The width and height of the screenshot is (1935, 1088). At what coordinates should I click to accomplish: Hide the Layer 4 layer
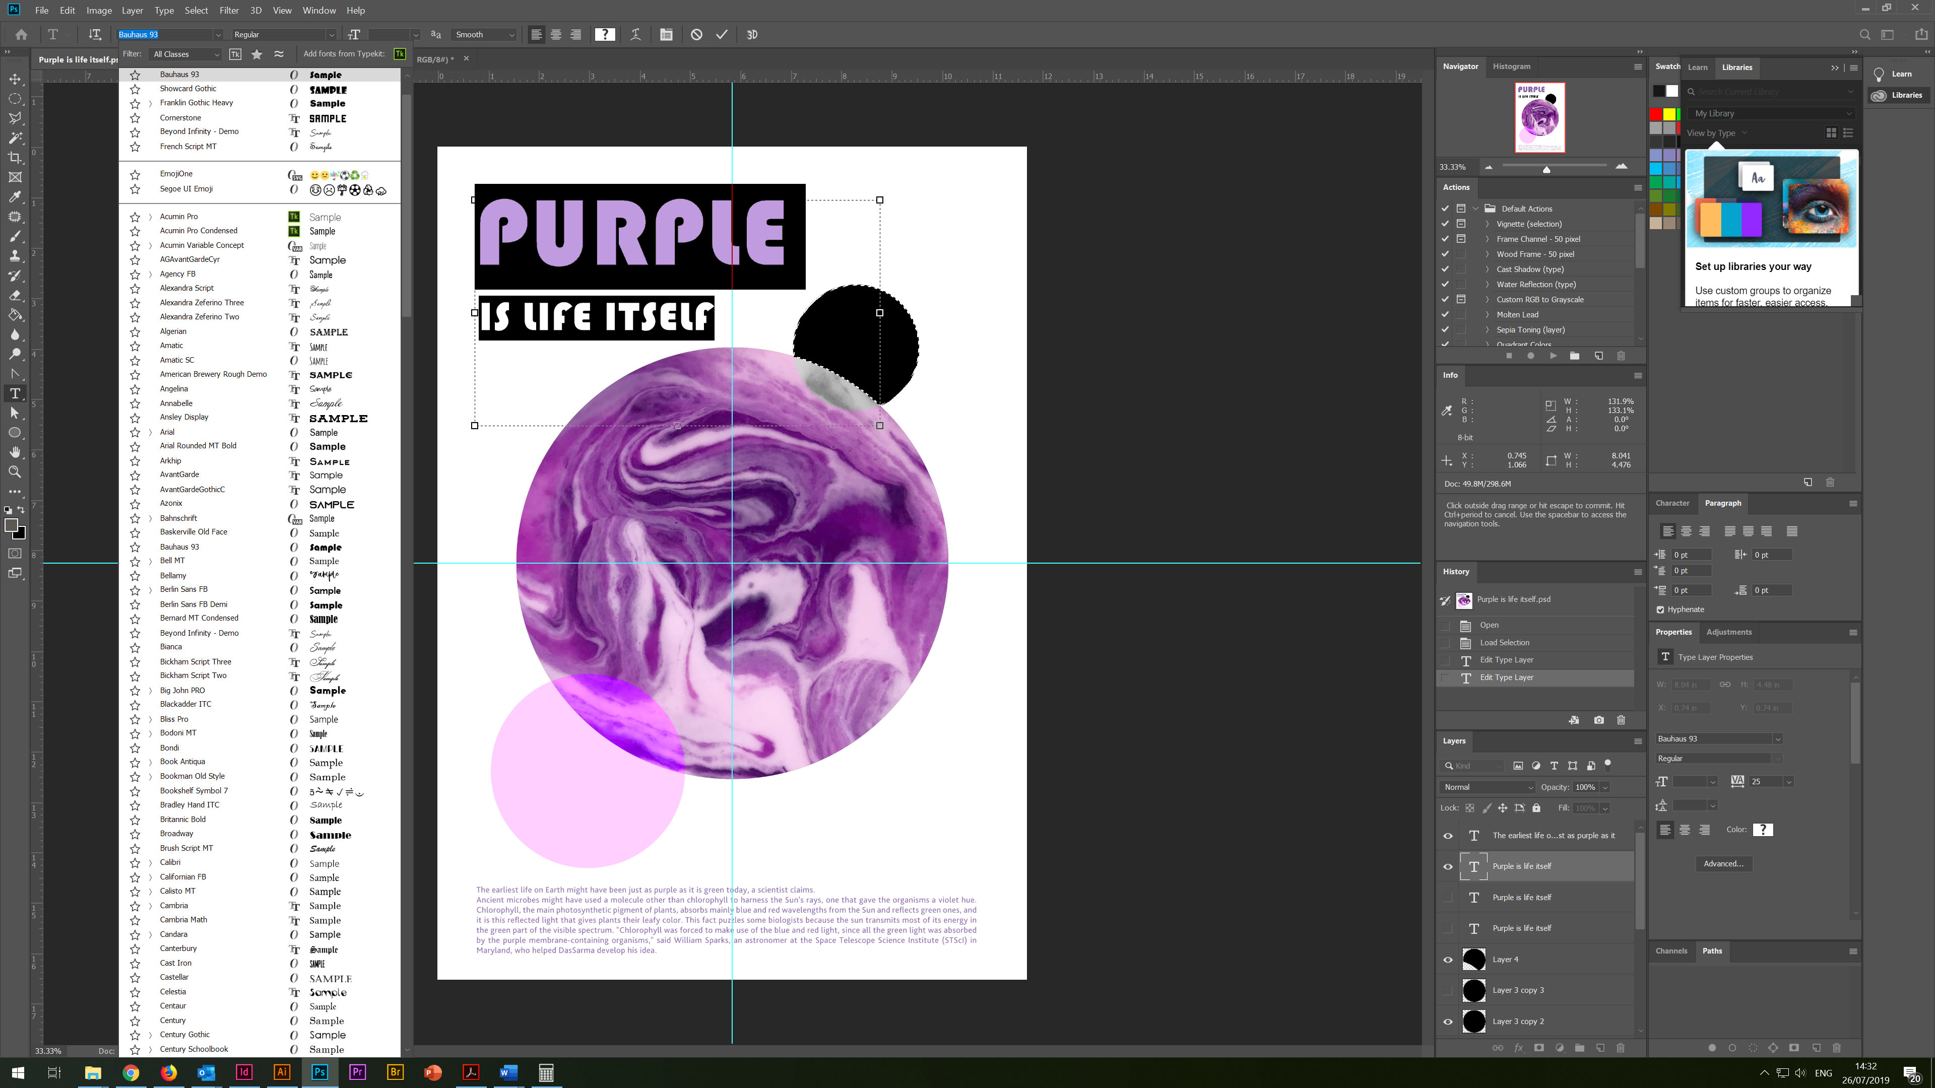point(1448,960)
